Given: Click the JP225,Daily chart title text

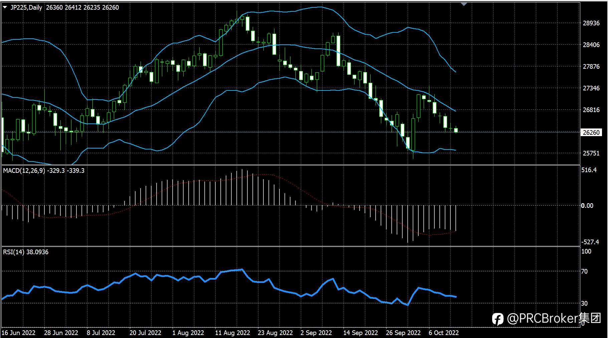Looking at the screenshot, I should pos(26,7).
